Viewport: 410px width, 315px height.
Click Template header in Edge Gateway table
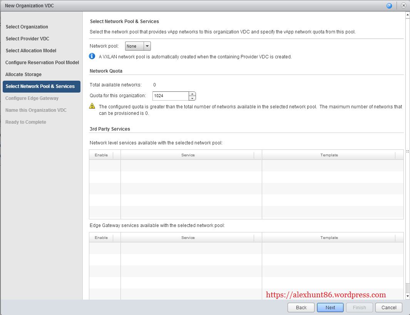[x=329, y=238]
